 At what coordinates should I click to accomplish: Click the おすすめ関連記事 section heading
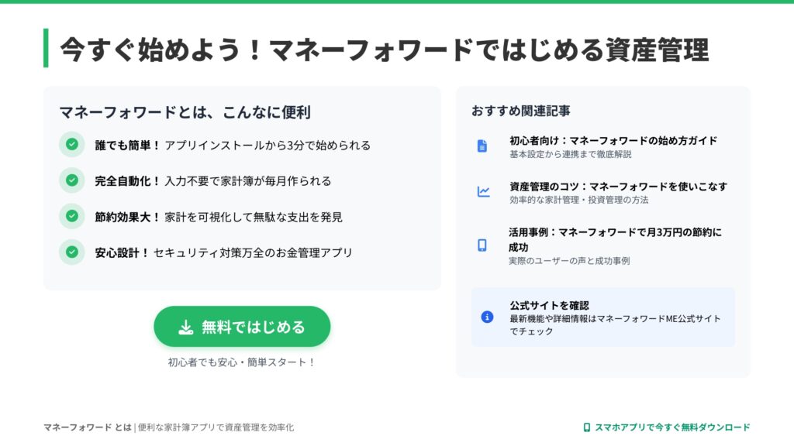(x=521, y=111)
